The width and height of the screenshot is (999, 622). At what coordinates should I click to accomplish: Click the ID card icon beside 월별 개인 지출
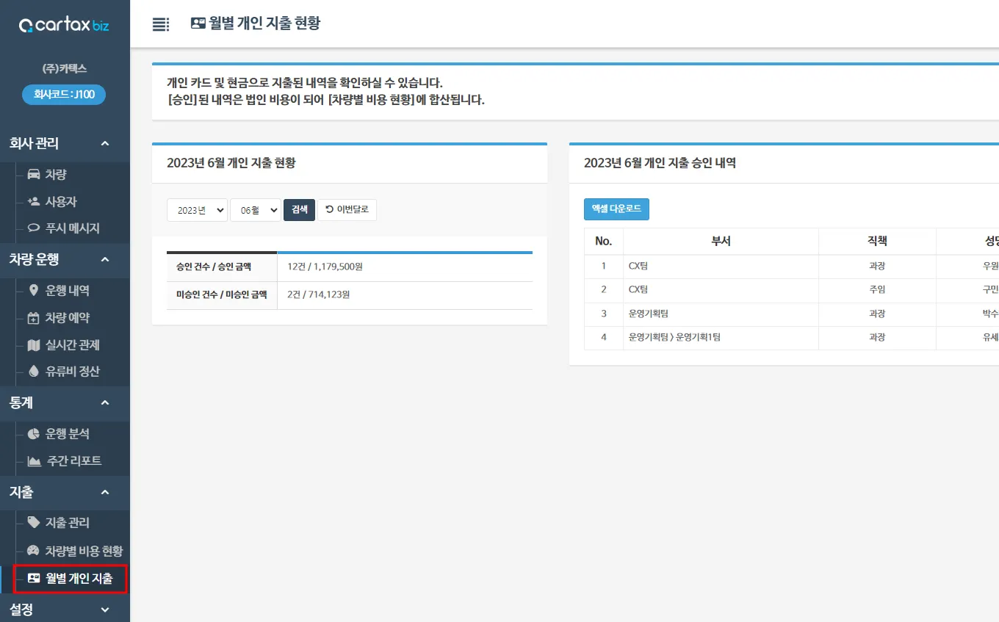(x=34, y=578)
